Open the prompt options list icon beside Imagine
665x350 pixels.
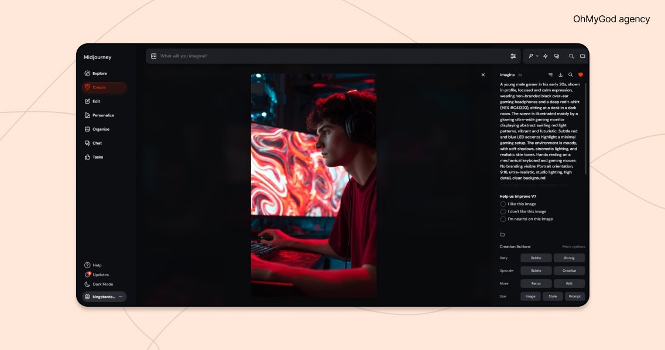tap(550, 75)
